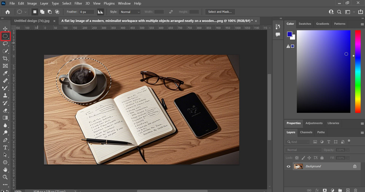Image resolution: width=365 pixels, height=192 pixels.
Task: Add a layer mask
Action: click(x=325, y=190)
